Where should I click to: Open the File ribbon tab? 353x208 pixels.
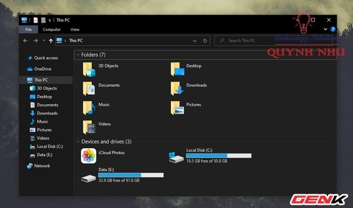pyautogui.click(x=28, y=29)
